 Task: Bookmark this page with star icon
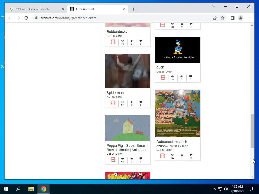pos(223,18)
